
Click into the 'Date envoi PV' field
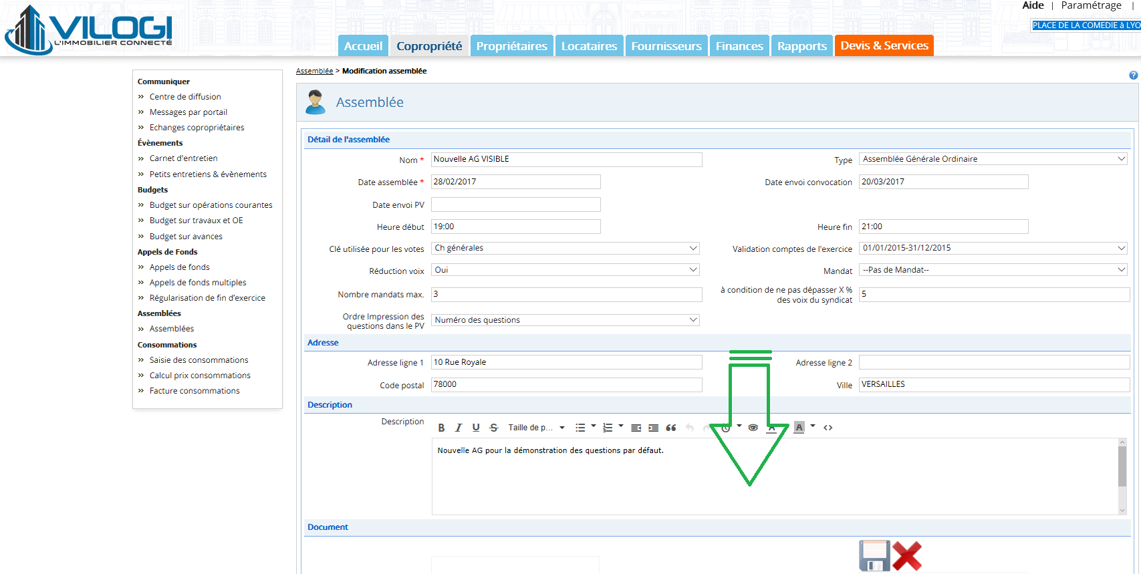coord(515,204)
